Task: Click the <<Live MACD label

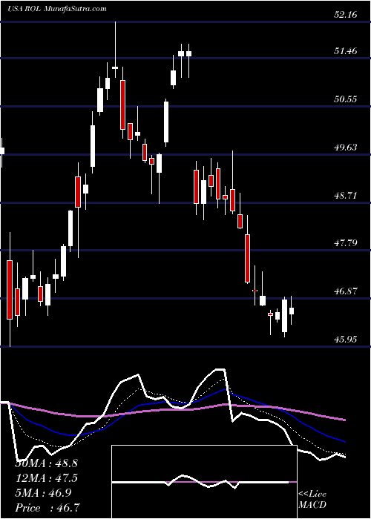Action: 312,500
